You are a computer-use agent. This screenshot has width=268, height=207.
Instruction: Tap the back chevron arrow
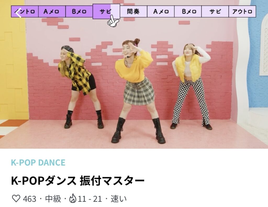(x=19, y=13)
